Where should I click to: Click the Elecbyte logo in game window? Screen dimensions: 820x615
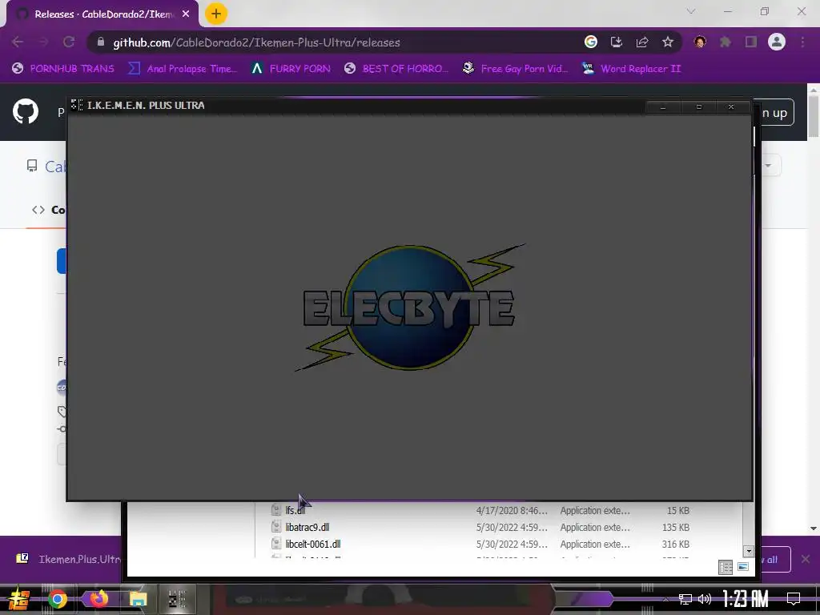click(409, 307)
